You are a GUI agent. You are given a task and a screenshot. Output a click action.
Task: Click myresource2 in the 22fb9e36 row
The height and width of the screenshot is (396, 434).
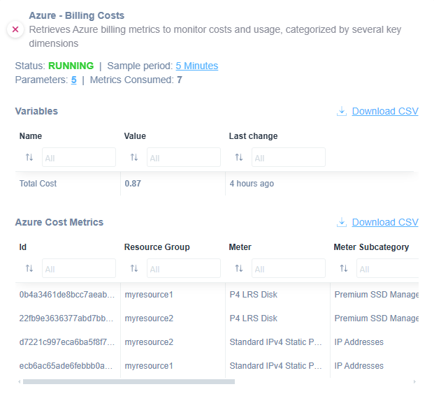coord(149,318)
